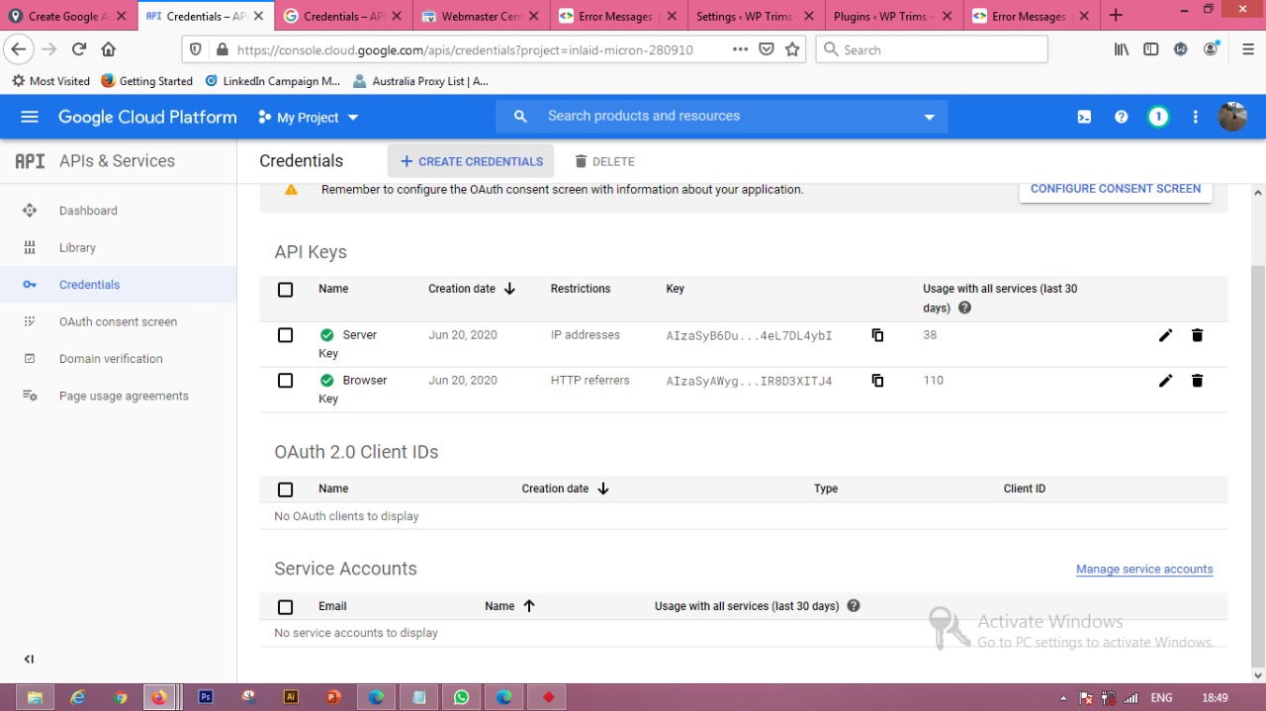1266x711 pixels.
Task: Sort OAuth clients by Creation date arrow
Action: (603, 489)
